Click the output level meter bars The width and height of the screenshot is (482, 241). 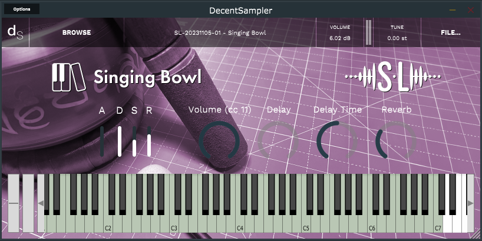click(x=368, y=32)
